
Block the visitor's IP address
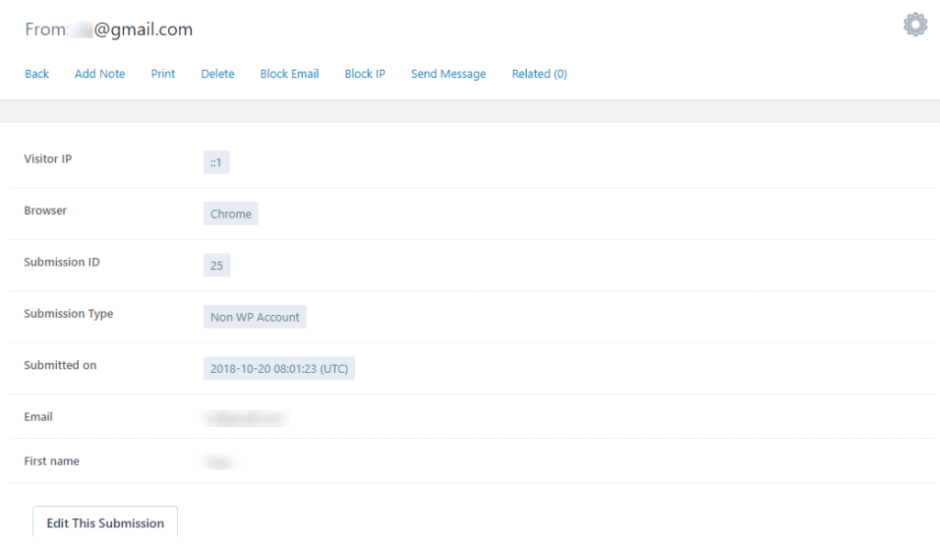[x=364, y=73]
